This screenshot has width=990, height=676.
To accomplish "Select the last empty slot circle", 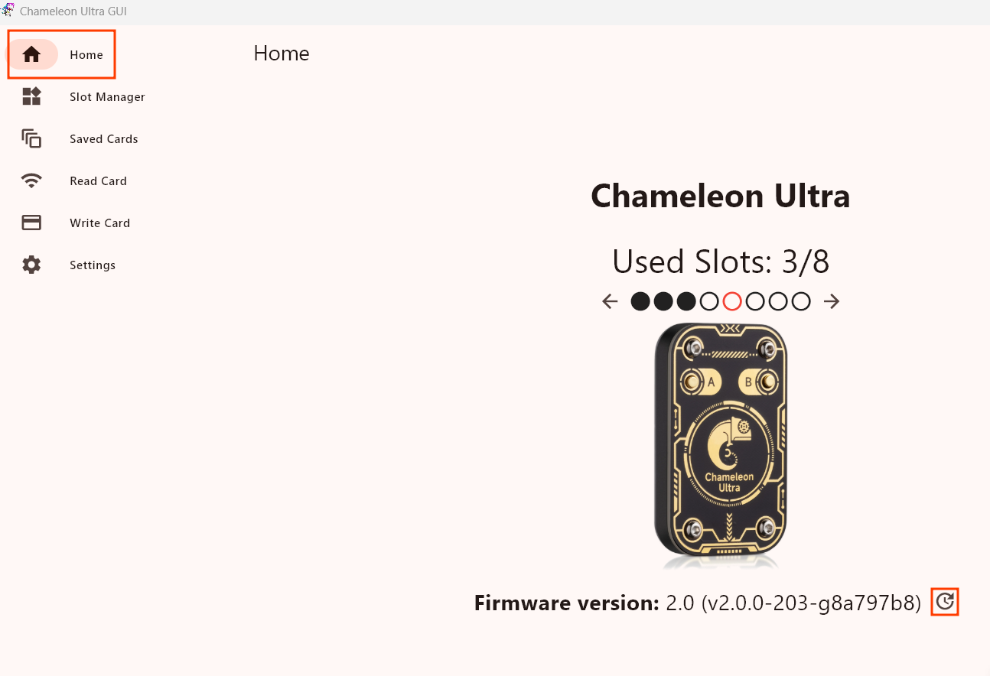I will (800, 301).
